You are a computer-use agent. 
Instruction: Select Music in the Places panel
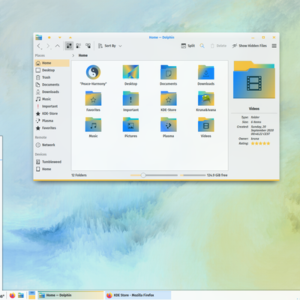click(52, 99)
